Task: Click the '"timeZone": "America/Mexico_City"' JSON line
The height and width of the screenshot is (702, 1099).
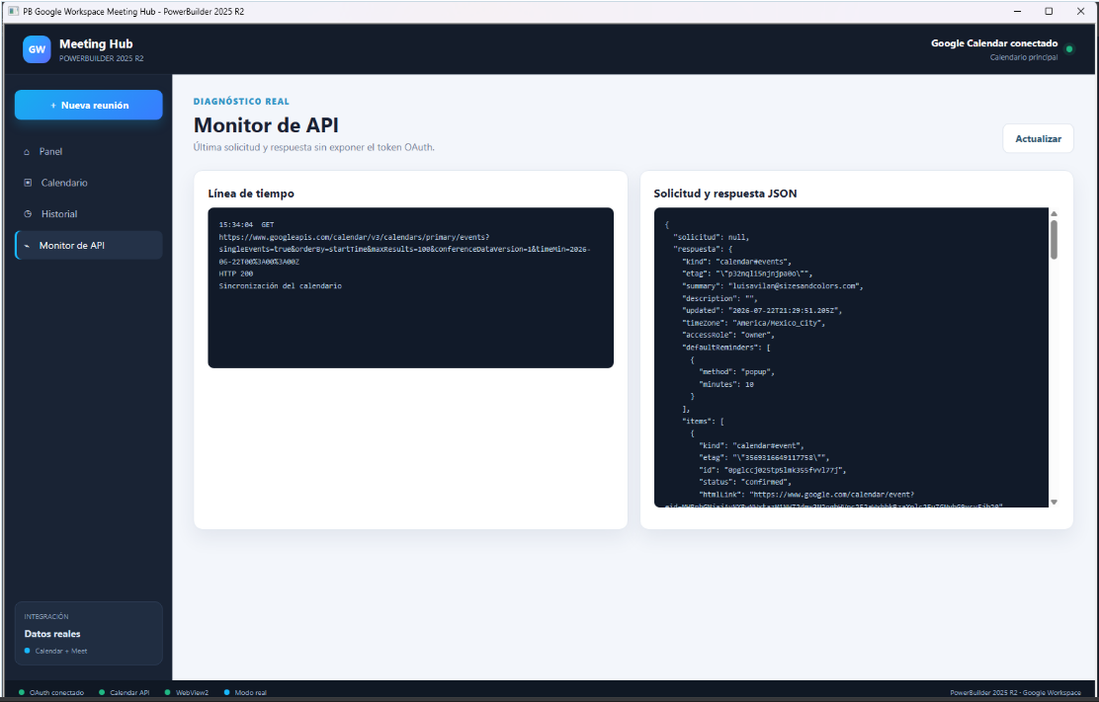Action: [x=753, y=323]
